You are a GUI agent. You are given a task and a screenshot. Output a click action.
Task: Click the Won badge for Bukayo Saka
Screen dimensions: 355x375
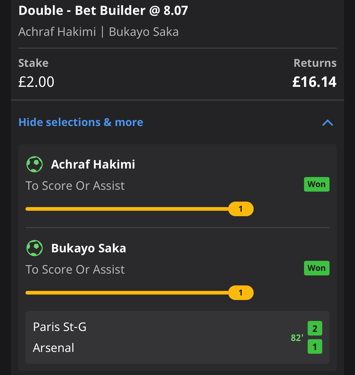316,268
